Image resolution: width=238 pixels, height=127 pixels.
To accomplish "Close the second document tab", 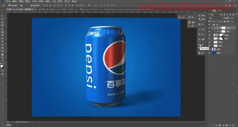I will (76, 9).
